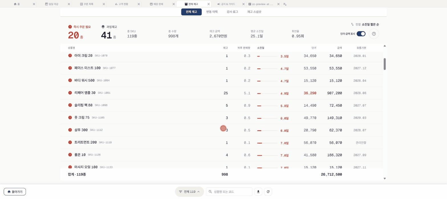The image size is (447, 199).
Task: Click the 즉시 주문 필요 20종 card
Action: coord(80,32)
